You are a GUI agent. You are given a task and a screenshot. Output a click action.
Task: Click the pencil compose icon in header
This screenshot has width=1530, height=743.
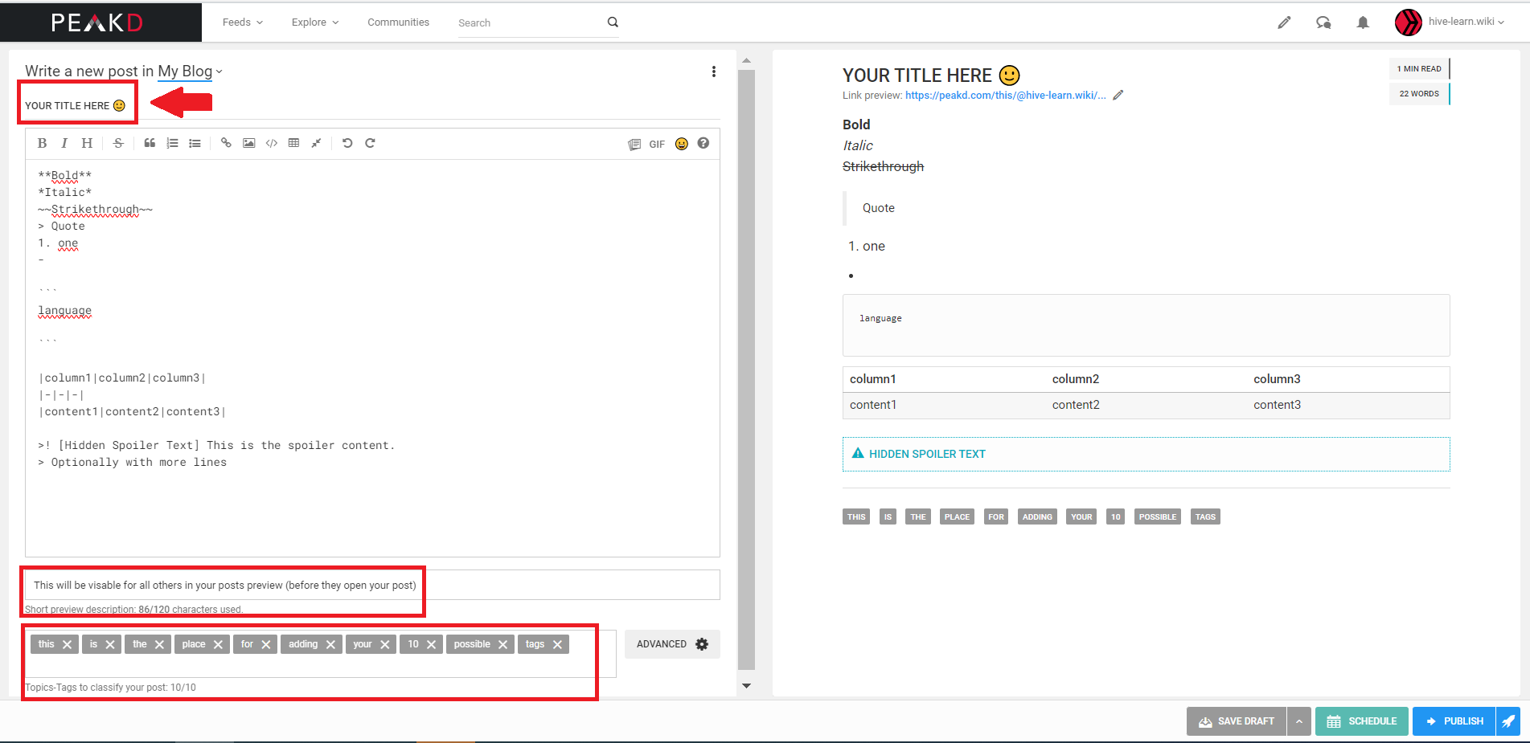[1284, 22]
